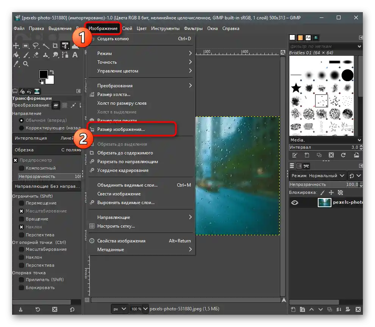
Task: Select the Clone stamp tool
Action: [x=45, y=55]
